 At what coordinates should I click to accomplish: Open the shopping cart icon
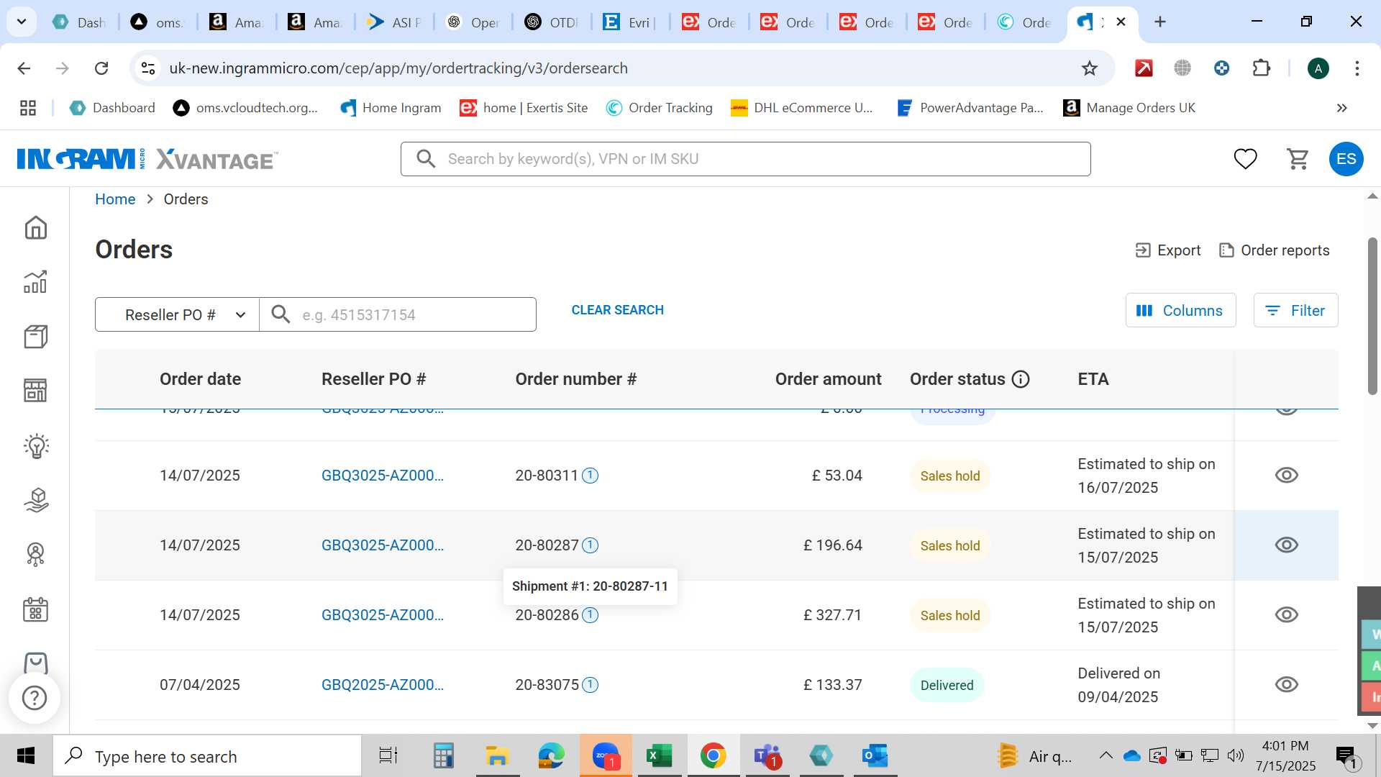[1298, 159]
